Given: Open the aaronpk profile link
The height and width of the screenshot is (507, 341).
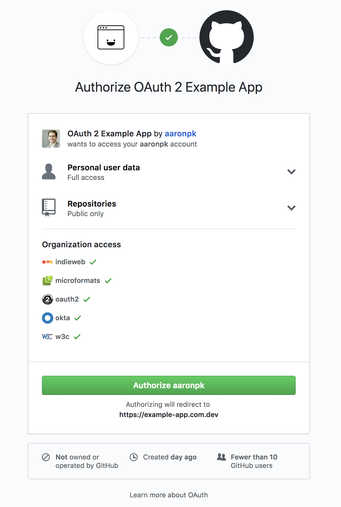Looking at the screenshot, I should [180, 134].
